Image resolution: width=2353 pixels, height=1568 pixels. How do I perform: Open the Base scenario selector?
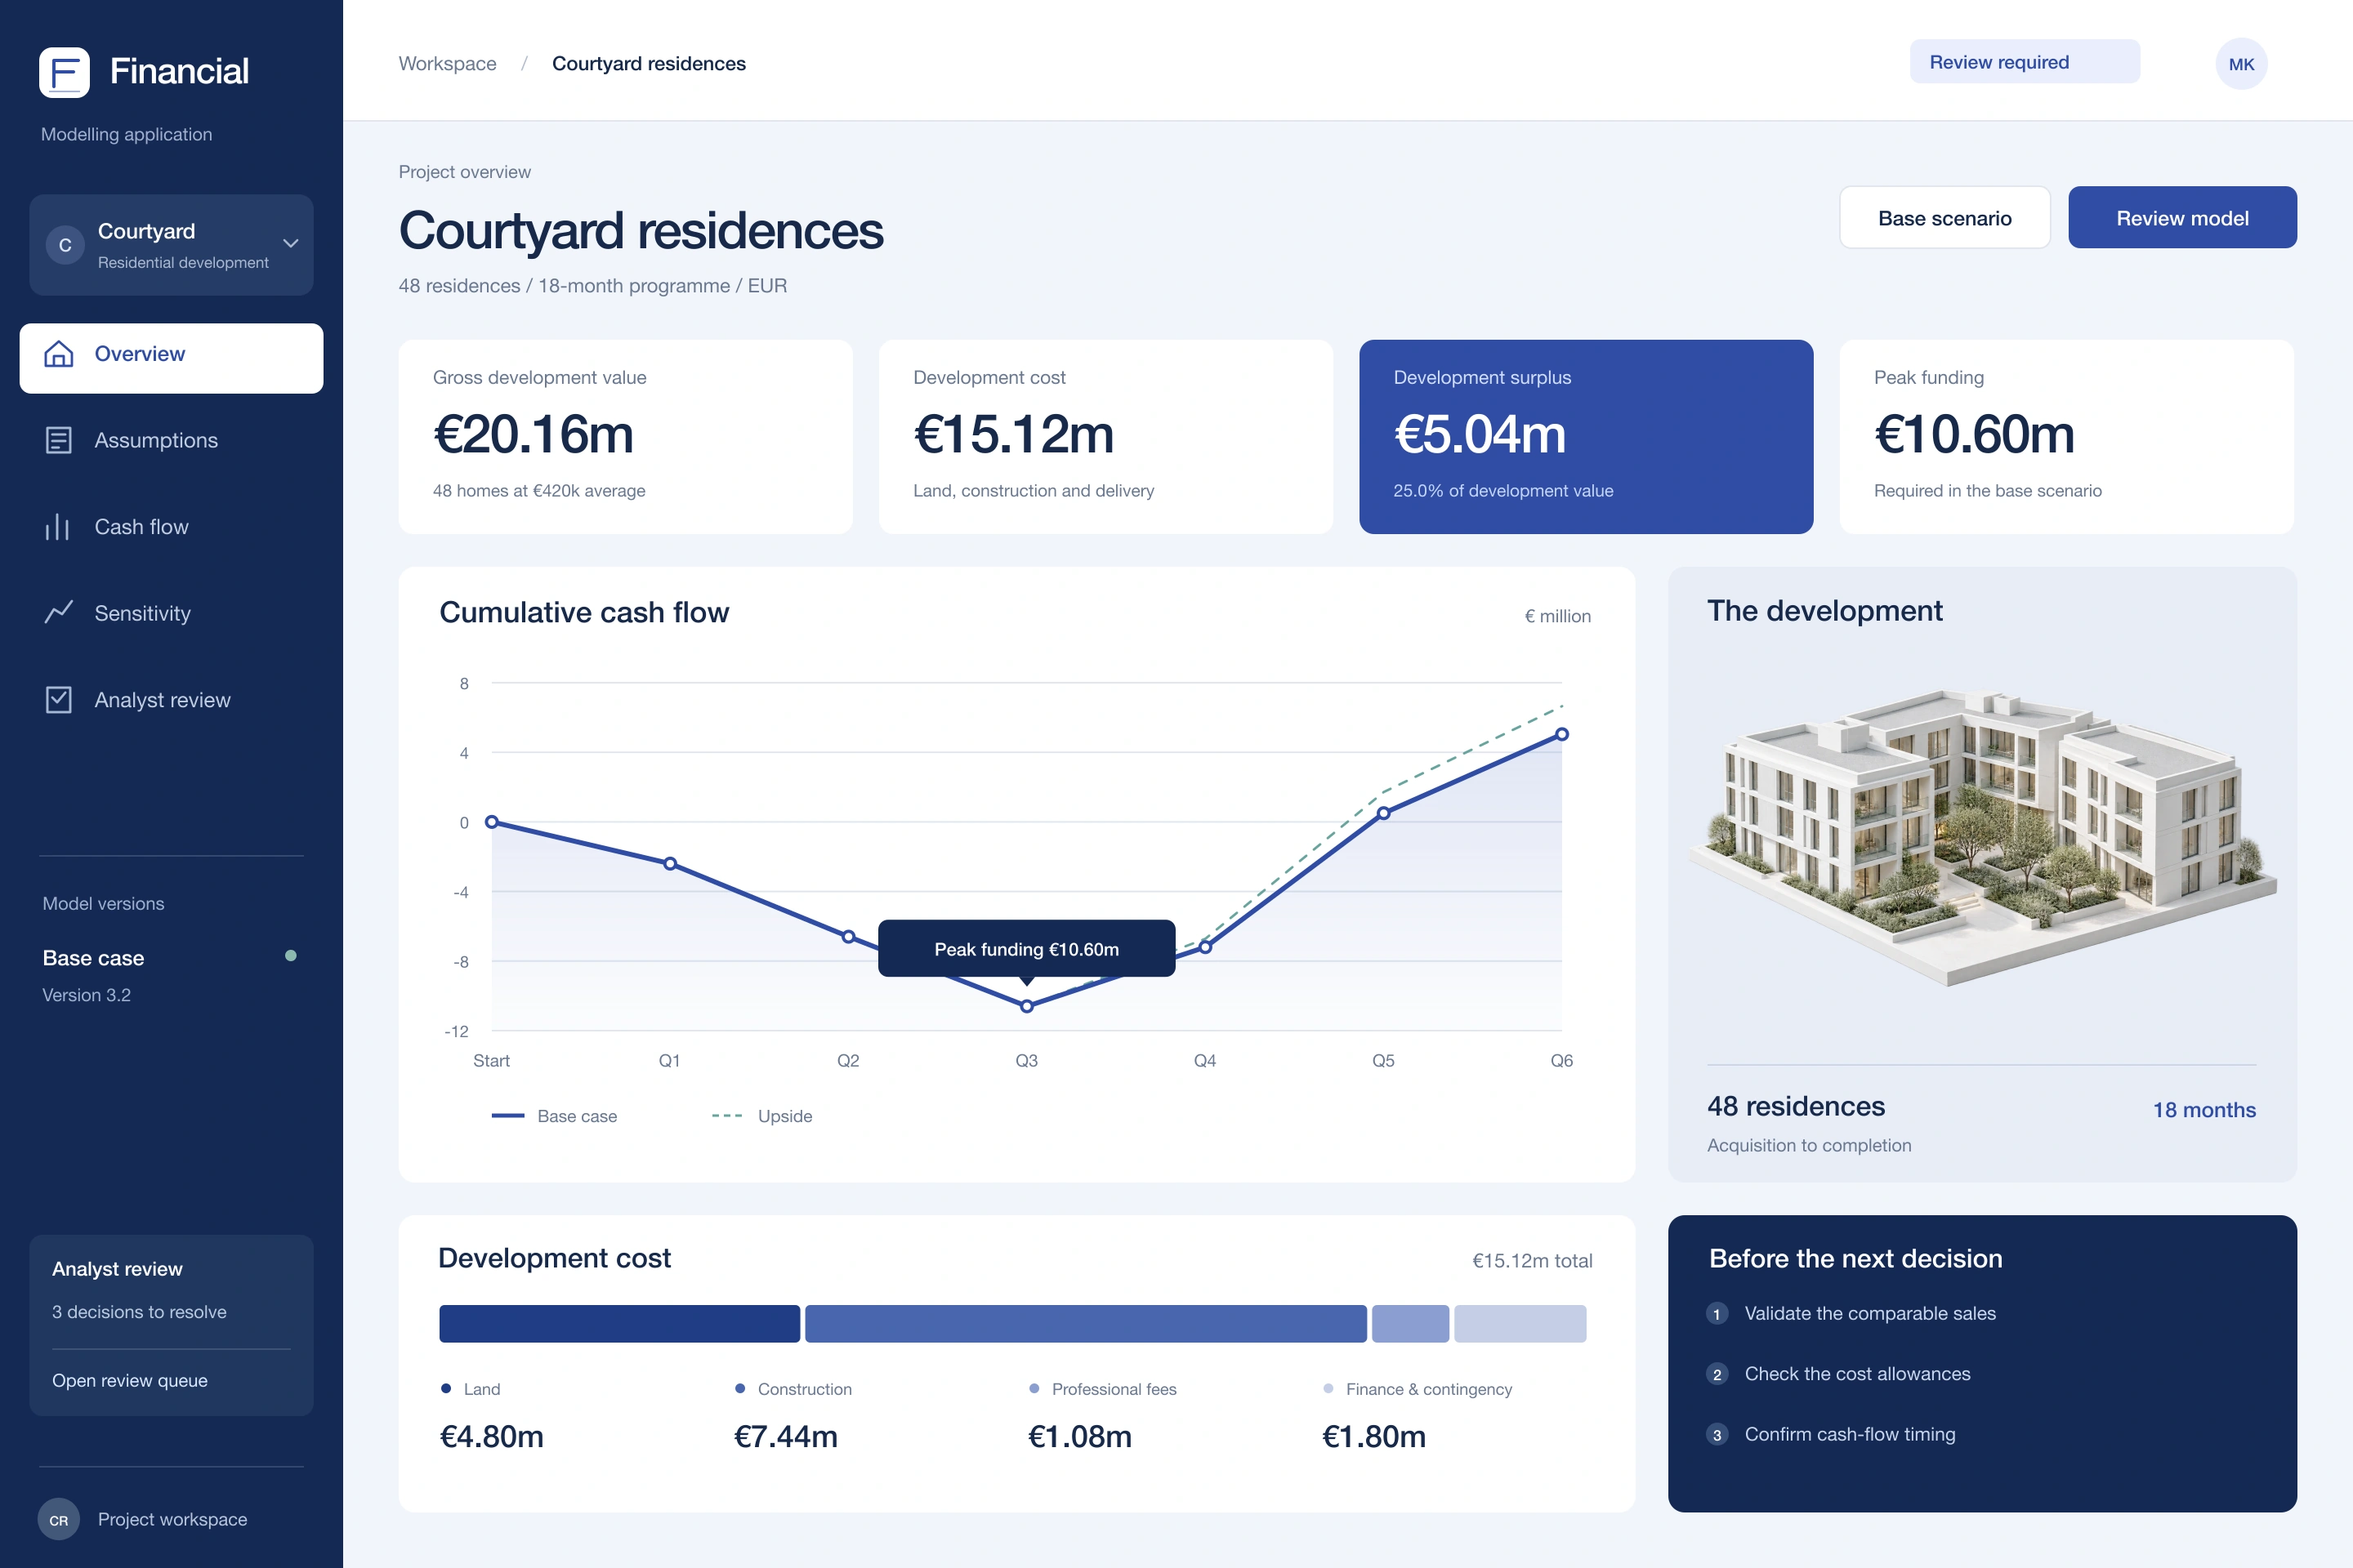click(x=1944, y=218)
